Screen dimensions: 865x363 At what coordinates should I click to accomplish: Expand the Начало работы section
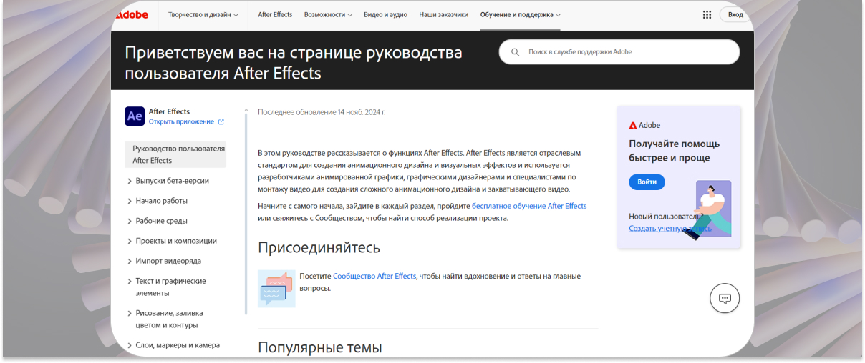click(157, 201)
